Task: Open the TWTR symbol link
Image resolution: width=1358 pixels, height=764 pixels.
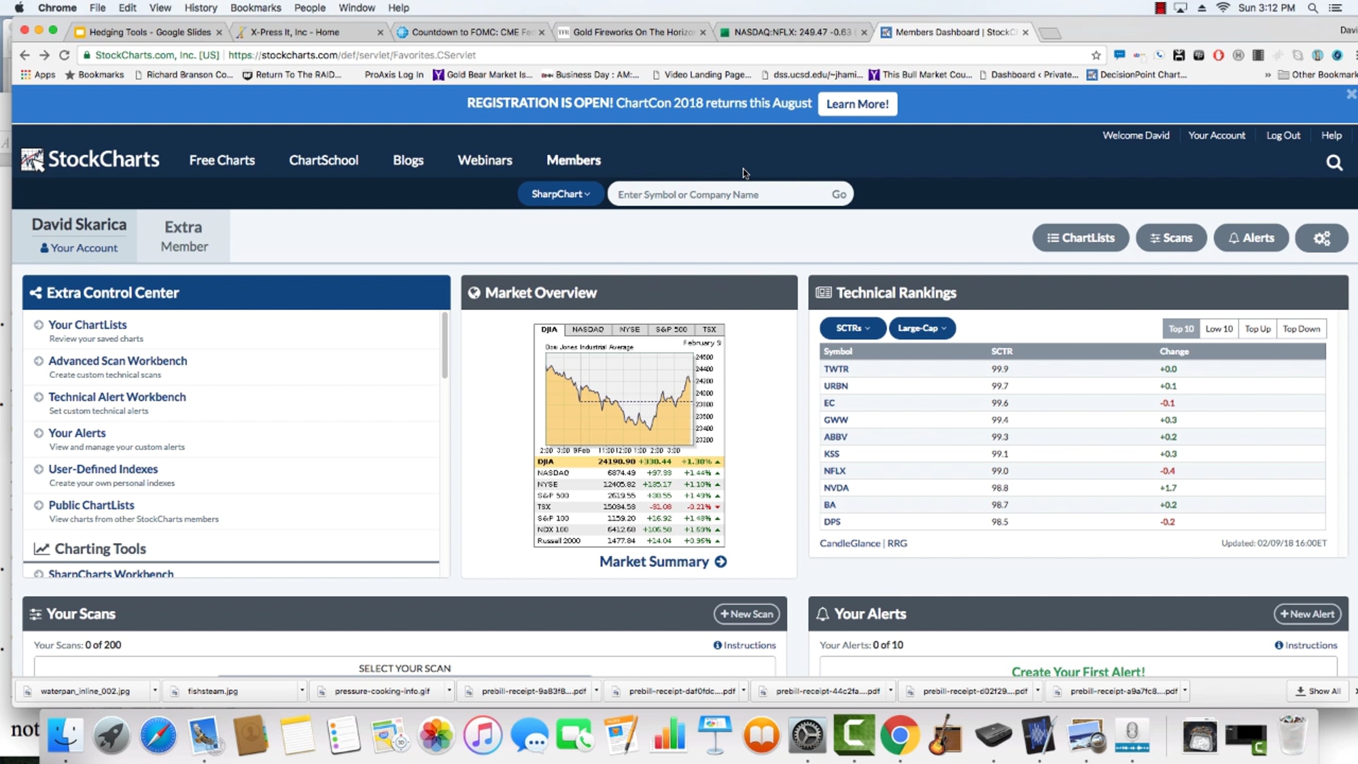Action: (836, 369)
